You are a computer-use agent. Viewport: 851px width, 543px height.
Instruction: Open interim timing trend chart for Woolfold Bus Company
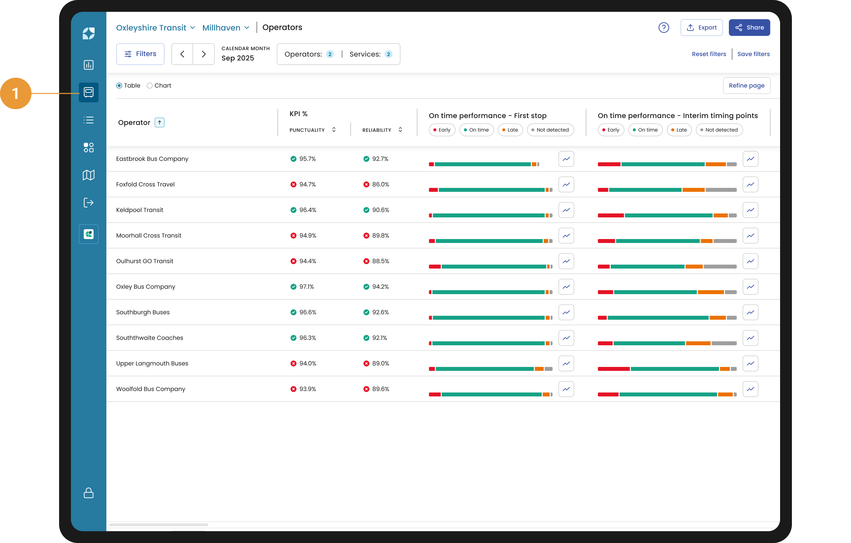[750, 389]
